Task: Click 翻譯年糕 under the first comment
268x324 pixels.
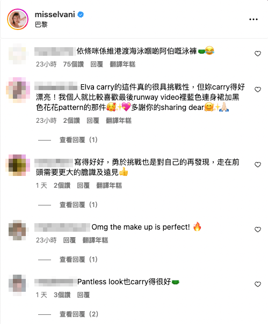Action: pyautogui.click(x=122, y=64)
